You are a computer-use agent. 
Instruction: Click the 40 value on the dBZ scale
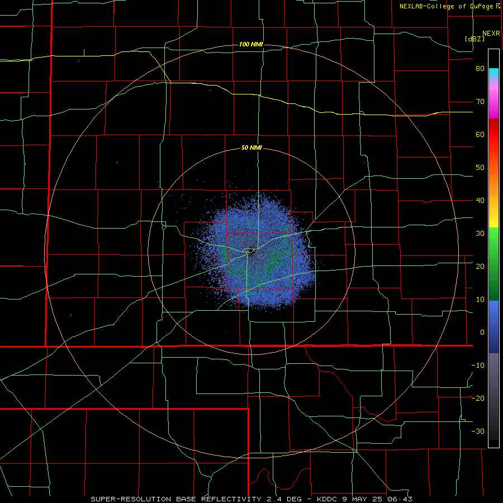(x=480, y=201)
